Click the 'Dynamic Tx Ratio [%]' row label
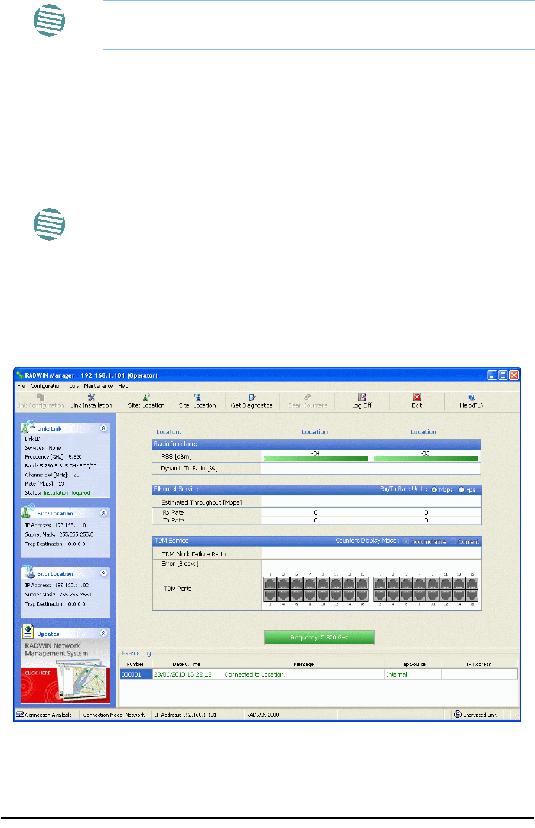This screenshot has height=828, width=535. (189, 469)
